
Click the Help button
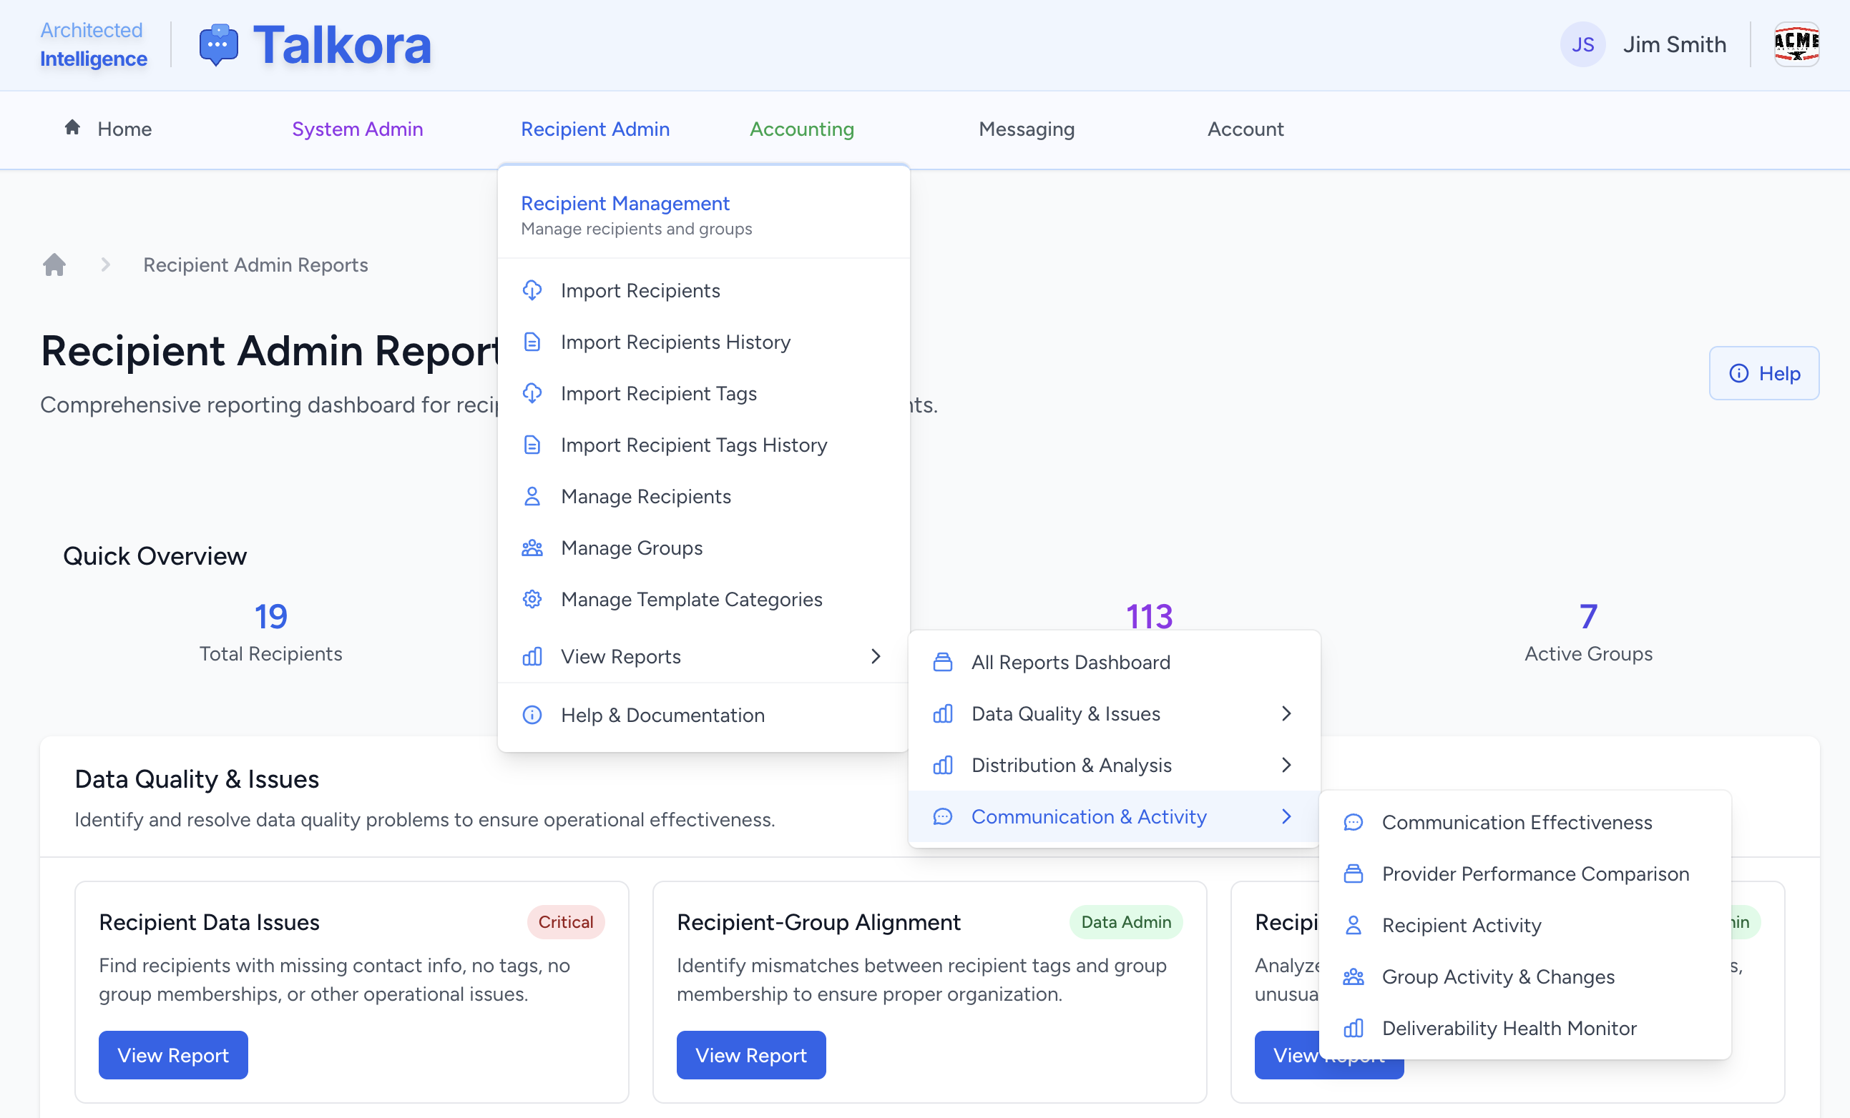click(x=1763, y=373)
